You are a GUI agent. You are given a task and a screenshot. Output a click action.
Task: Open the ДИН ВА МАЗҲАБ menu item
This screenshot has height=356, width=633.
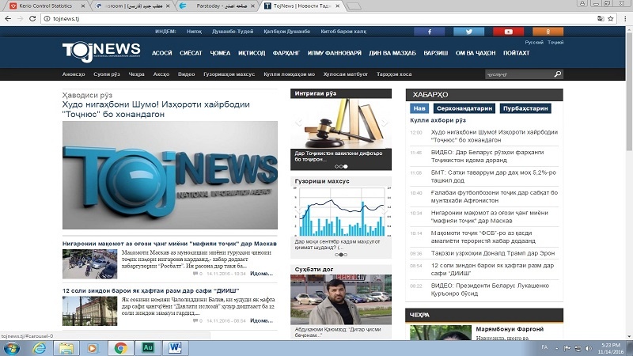pos(392,53)
